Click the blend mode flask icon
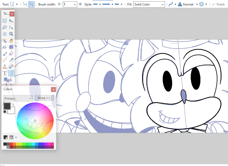The width and height of the screenshot is (228, 166). (180, 4)
